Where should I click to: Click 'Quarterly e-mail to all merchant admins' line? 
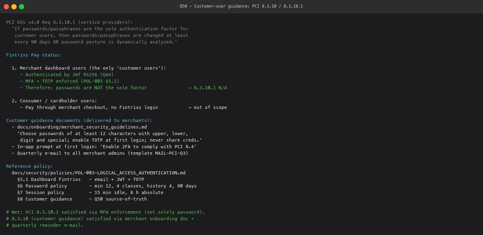100,153
